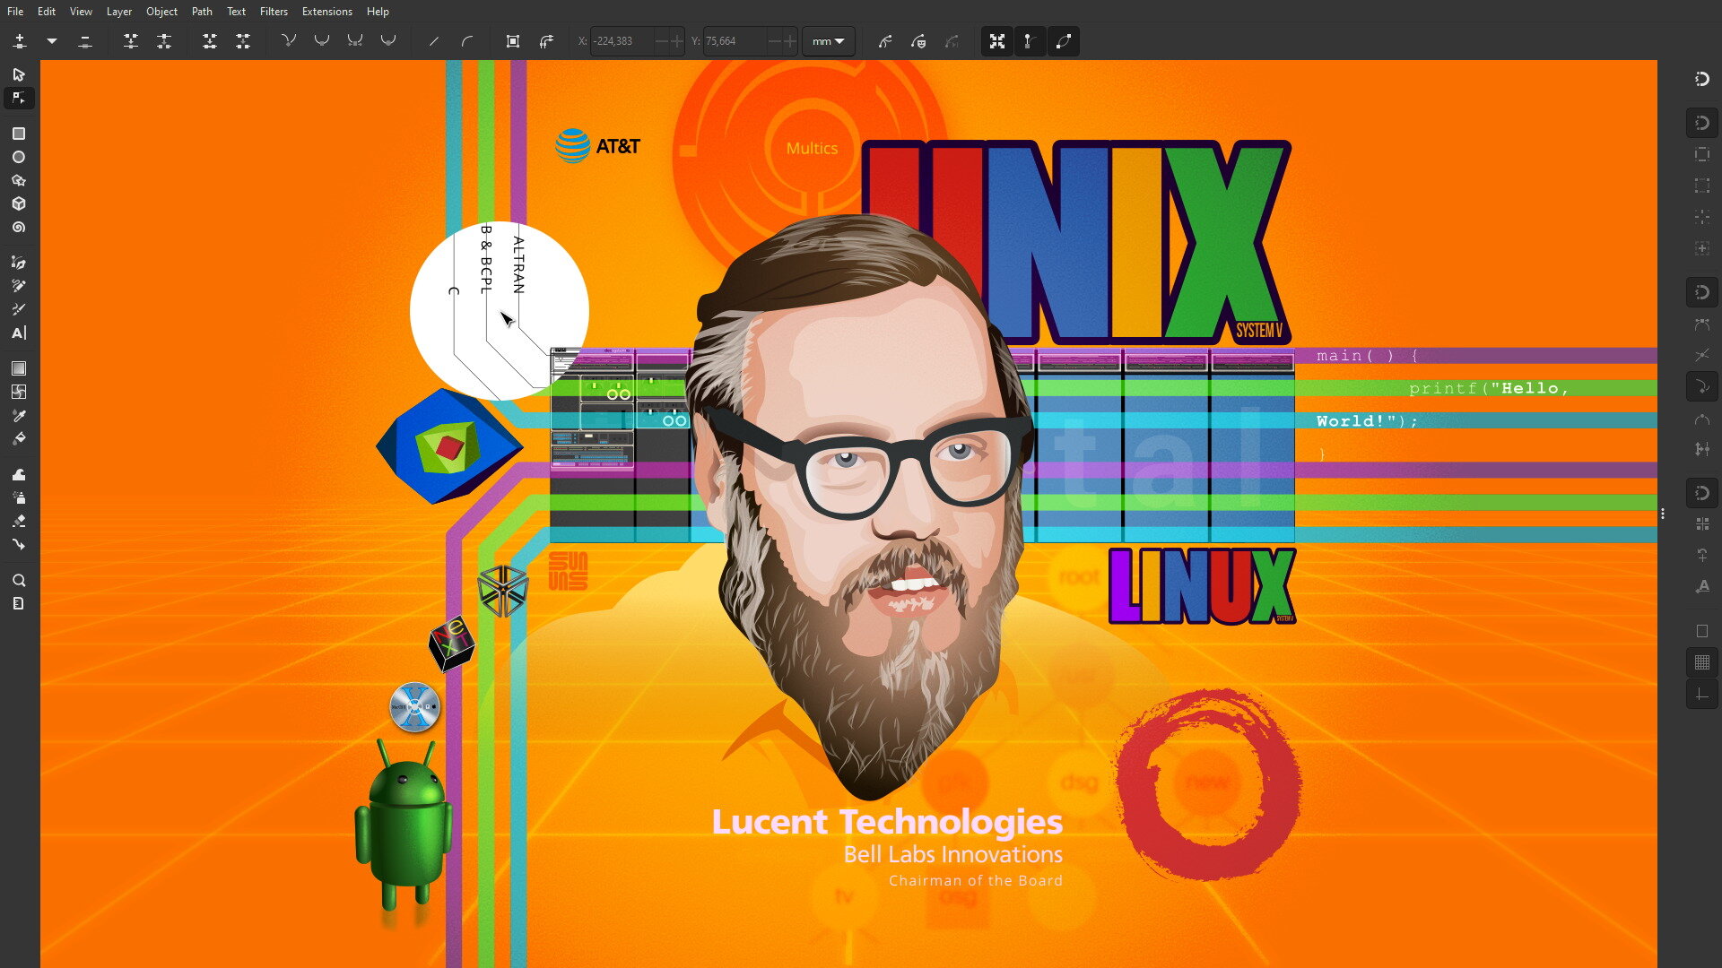Open the mm units dropdown
Viewport: 1722px width, 968px height.
pos(828,41)
